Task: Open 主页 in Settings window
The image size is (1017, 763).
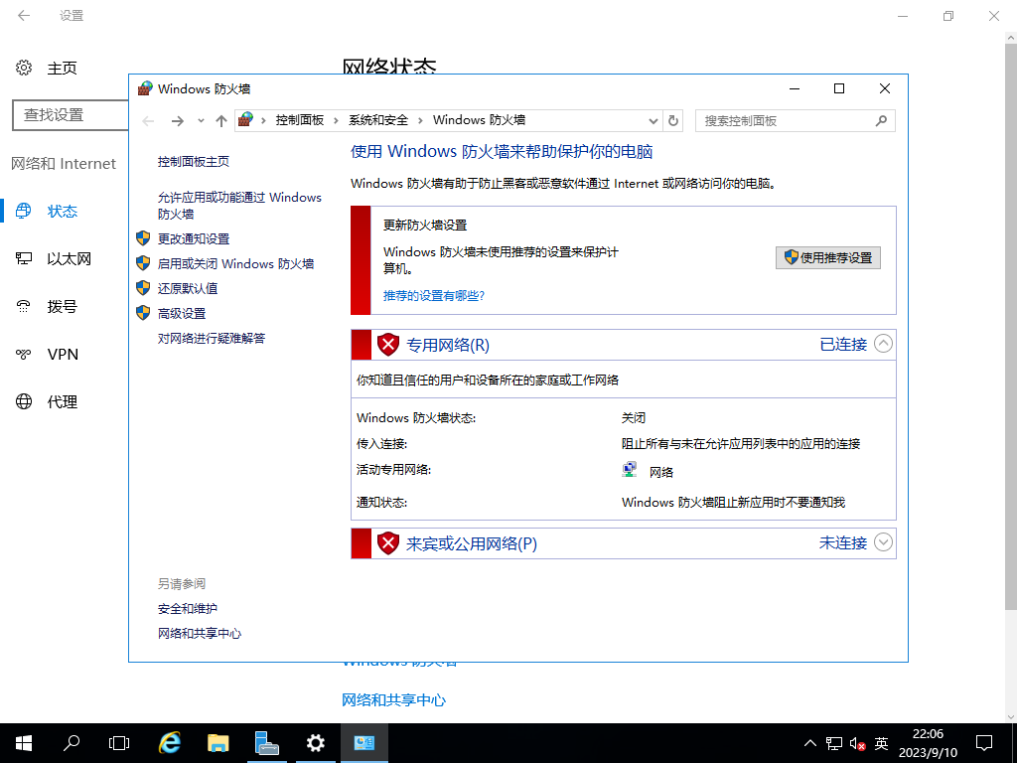Action: click(x=63, y=69)
